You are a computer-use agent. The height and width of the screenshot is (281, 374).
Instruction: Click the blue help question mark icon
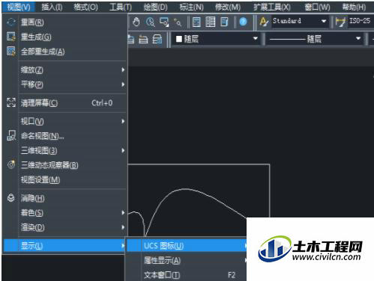(243, 22)
